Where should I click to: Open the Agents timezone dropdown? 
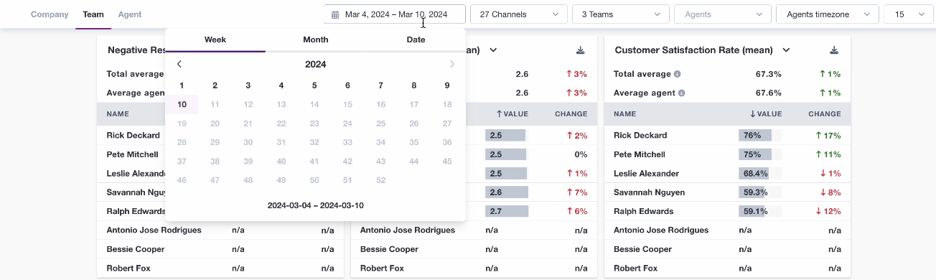(x=828, y=14)
